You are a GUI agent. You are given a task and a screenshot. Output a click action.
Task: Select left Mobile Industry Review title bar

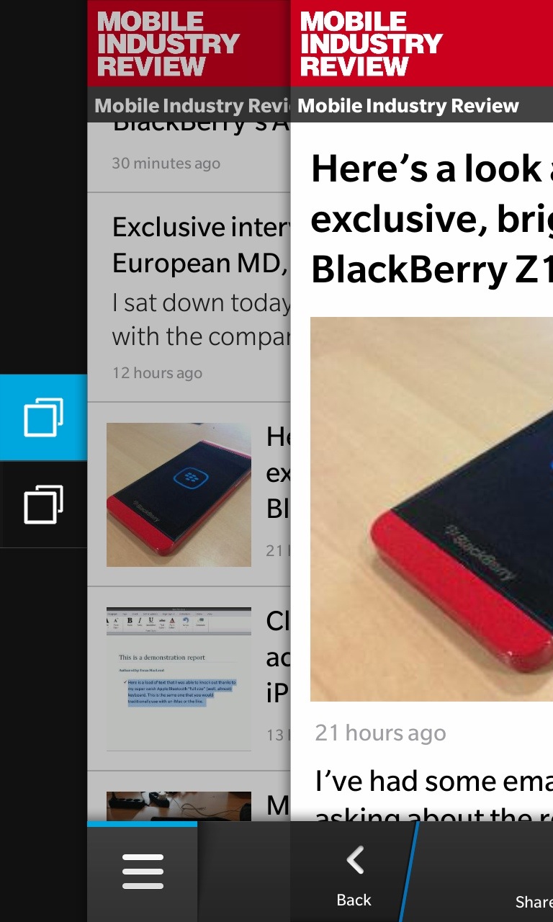coord(189,105)
